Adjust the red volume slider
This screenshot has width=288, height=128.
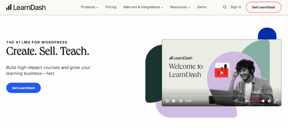[257, 101]
